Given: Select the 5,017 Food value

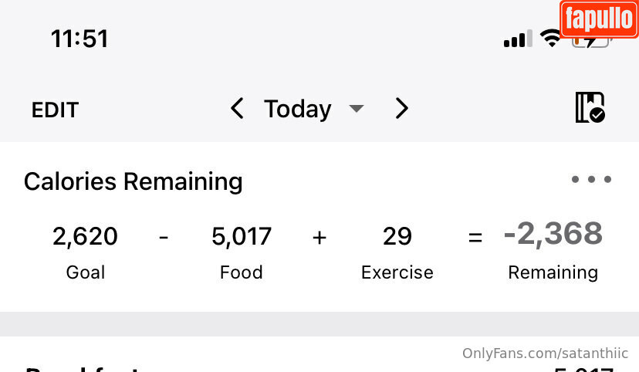Looking at the screenshot, I should (x=242, y=236).
